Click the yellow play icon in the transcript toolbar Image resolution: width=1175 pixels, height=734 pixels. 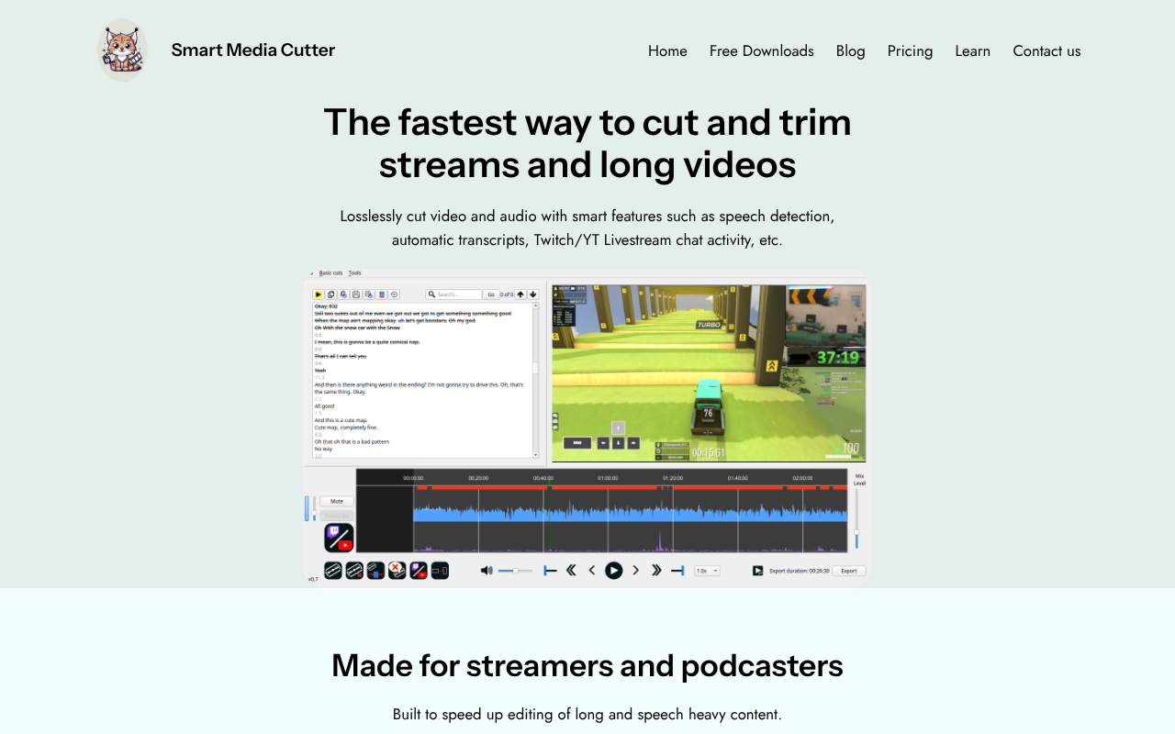(x=318, y=294)
